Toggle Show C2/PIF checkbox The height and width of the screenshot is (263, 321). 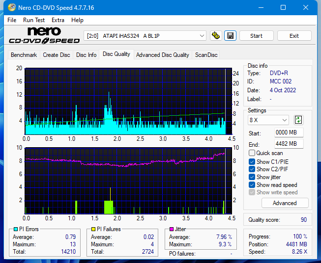click(x=252, y=169)
